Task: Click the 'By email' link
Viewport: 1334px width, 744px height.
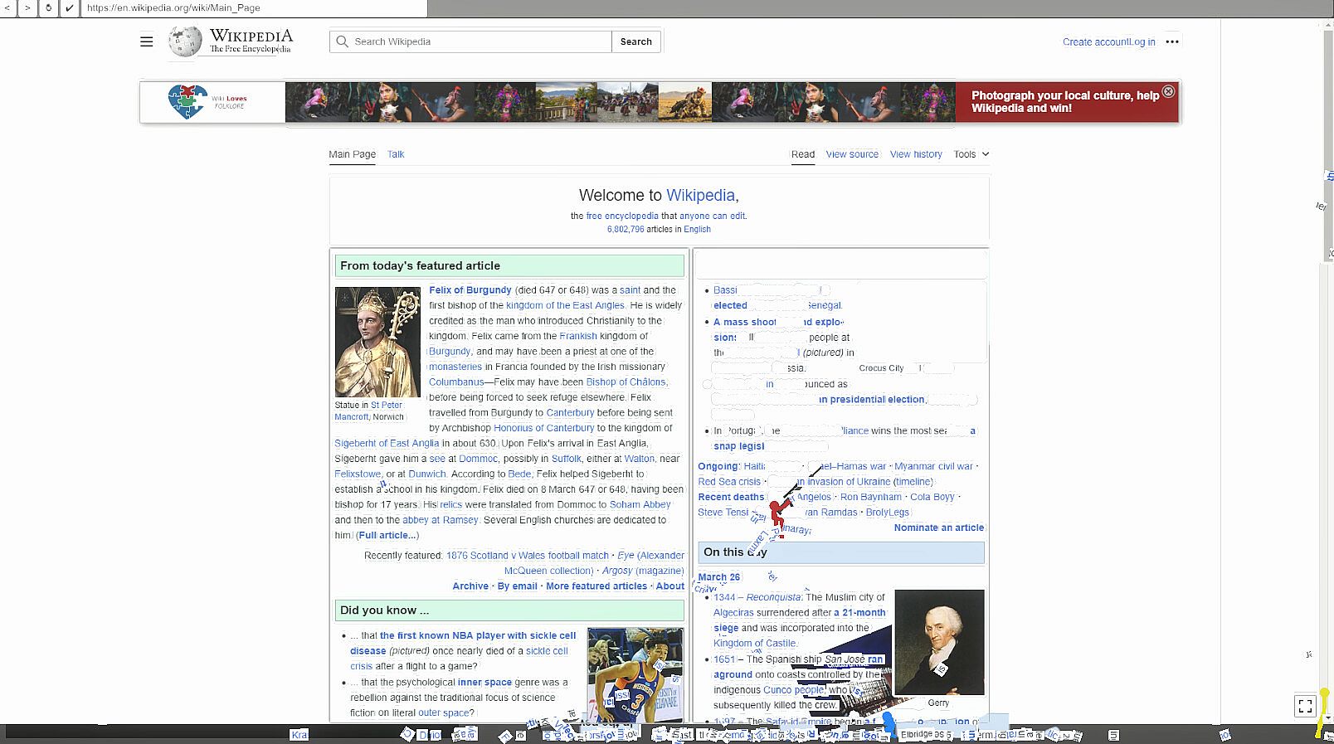Action: tap(518, 586)
